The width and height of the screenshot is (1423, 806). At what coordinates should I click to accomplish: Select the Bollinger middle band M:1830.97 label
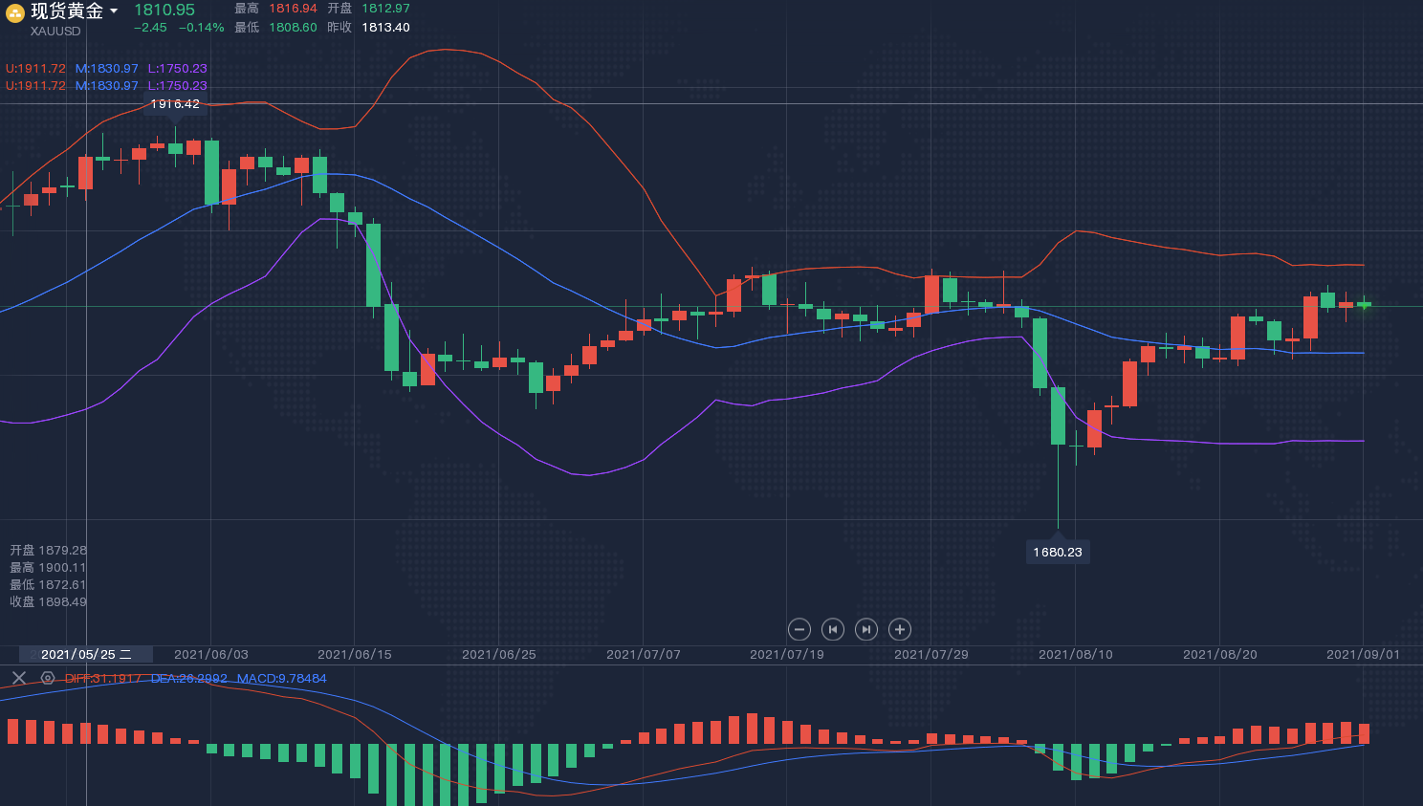point(106,69)
